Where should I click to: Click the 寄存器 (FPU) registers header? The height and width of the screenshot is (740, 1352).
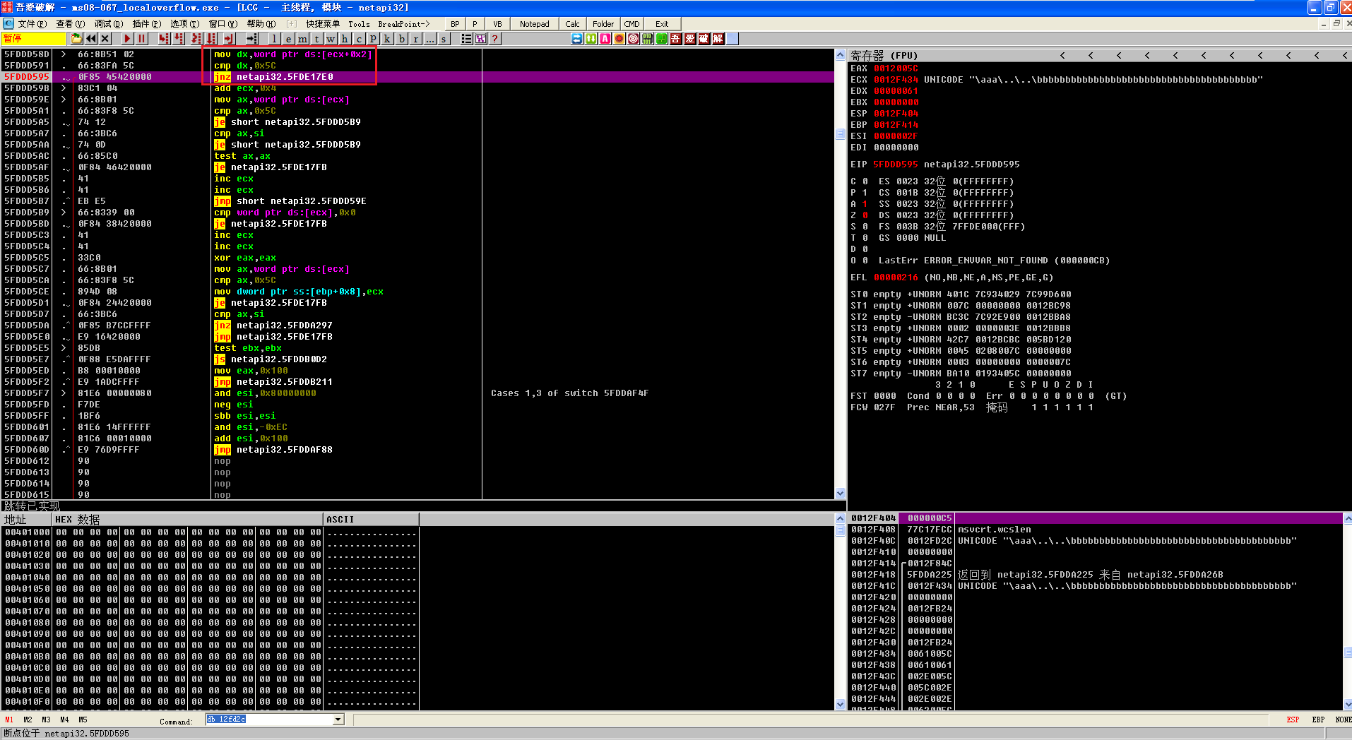[x=884, y=55]
